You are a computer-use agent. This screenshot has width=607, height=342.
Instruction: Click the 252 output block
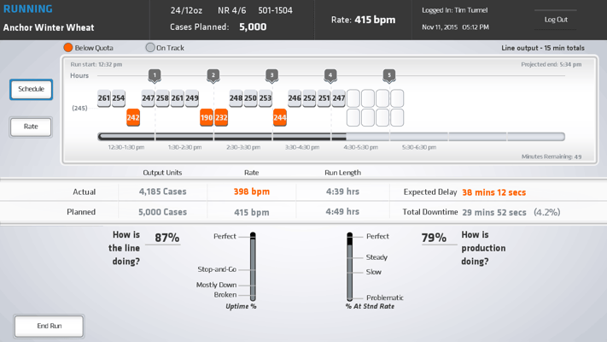tap(309, 98)
